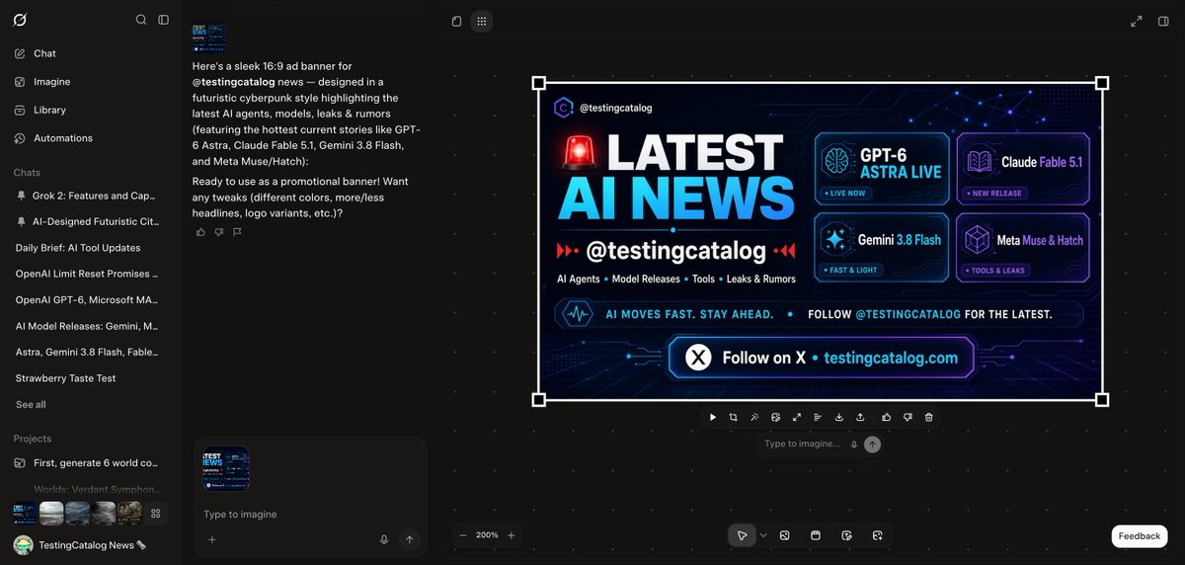Screen dimensions: 1185x565
Task: Download the selected banner image
Action: [839, 417]
